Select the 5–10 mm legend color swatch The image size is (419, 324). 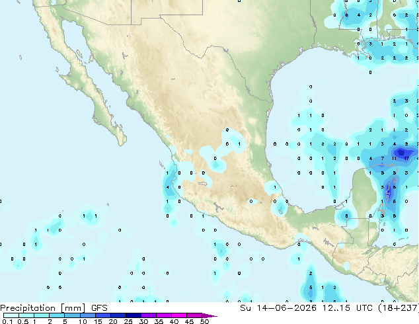72,315
